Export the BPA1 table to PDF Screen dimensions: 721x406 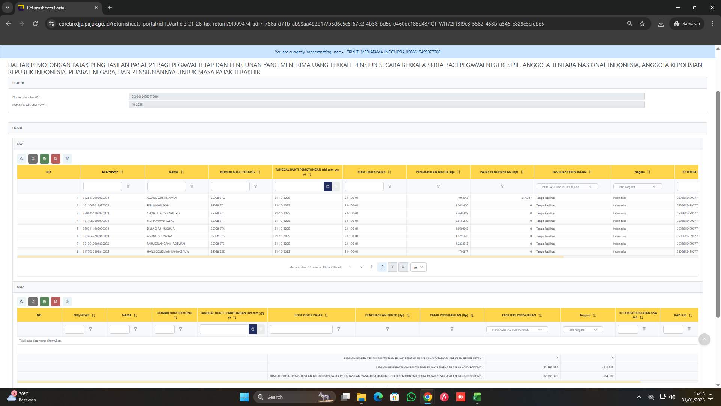[x=56, y=158]
